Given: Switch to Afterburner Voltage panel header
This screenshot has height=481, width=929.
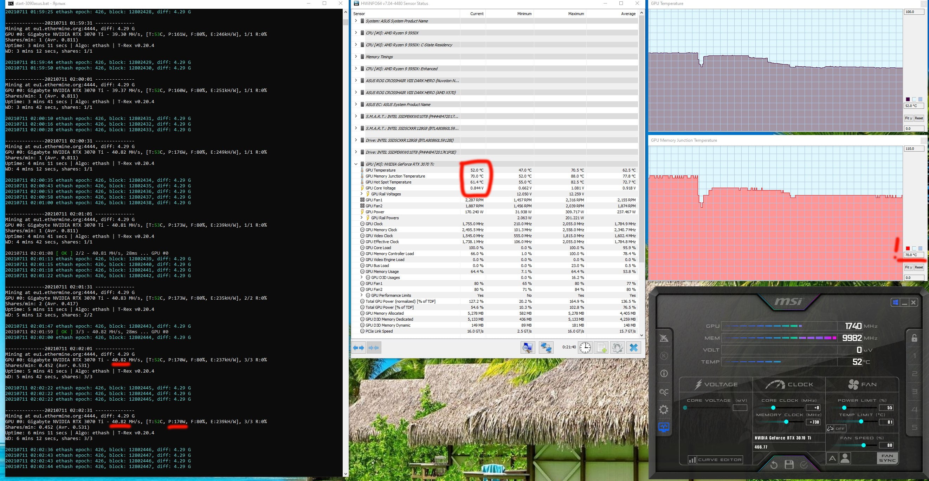Looking at the screenshot, I should coord(716,385).
